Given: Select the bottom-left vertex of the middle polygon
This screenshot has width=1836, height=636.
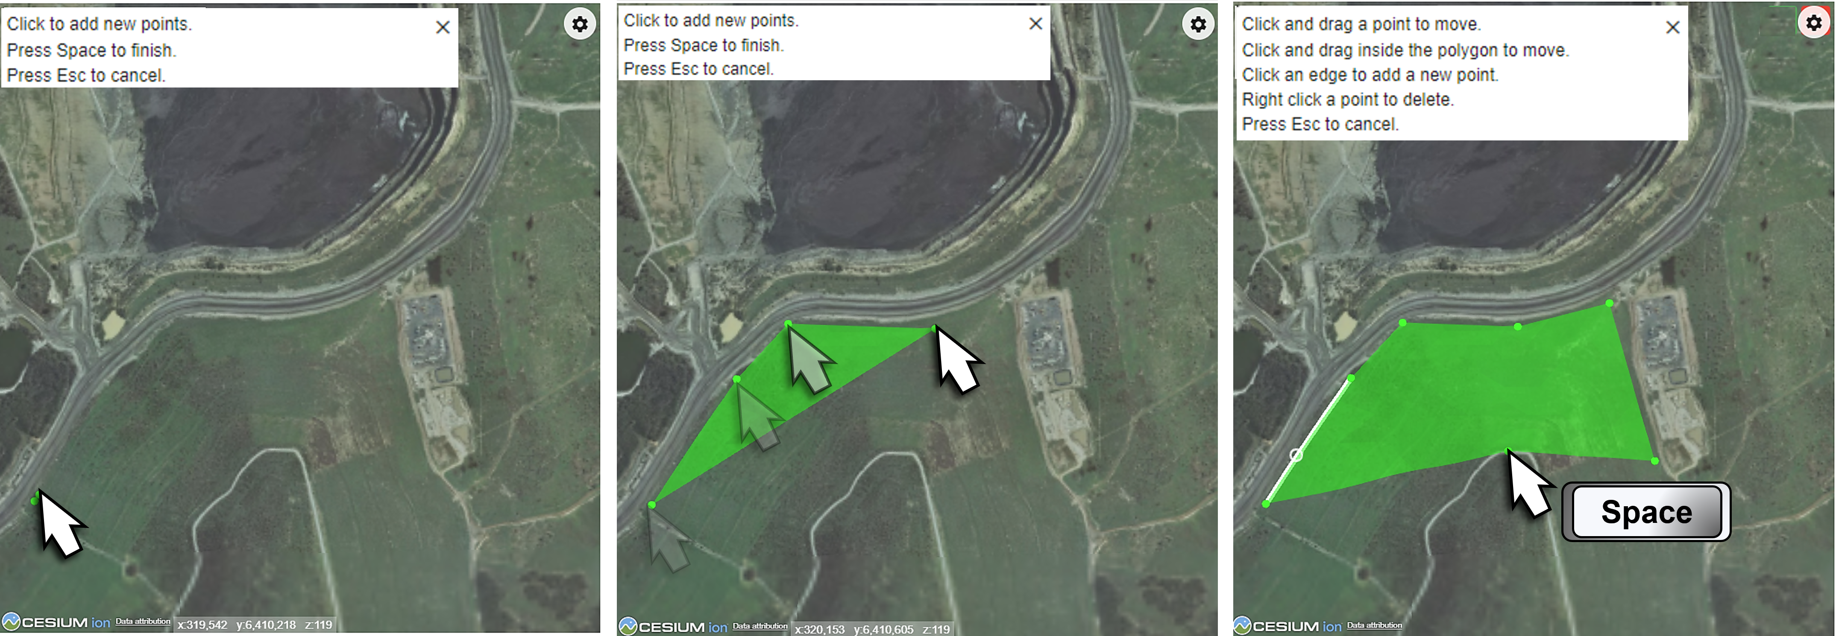Looking at the screenshot, I should pyautogui.click(x=651, y=505).
